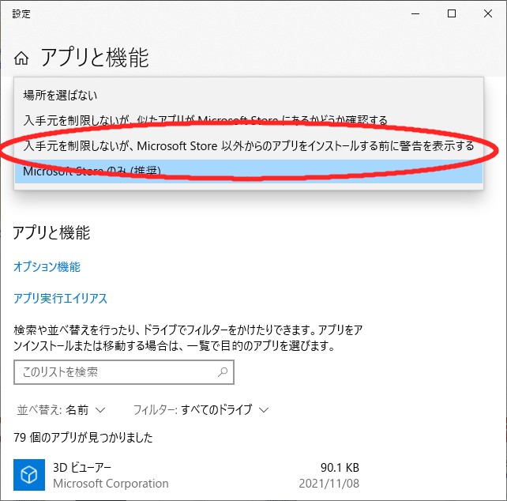Viewport: 507px width, 501px height.
Task: Click the 3D ビューアー cube app icon
Action: (28, 474)
